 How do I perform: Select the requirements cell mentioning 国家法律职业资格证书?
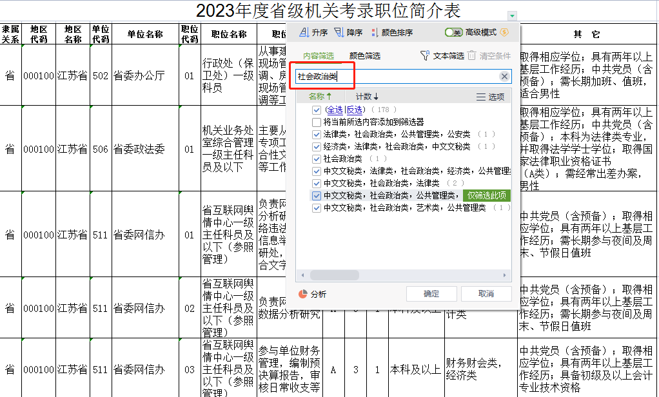click(x=587, y=149)
